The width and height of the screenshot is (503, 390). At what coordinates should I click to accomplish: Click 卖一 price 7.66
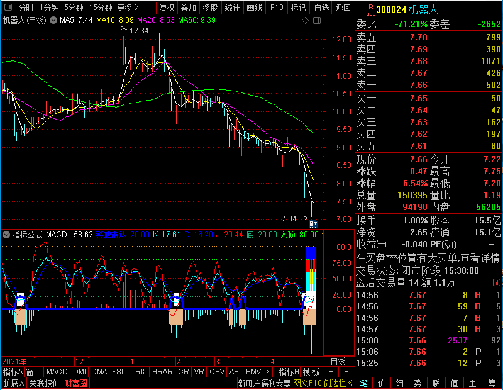(419, 85)
